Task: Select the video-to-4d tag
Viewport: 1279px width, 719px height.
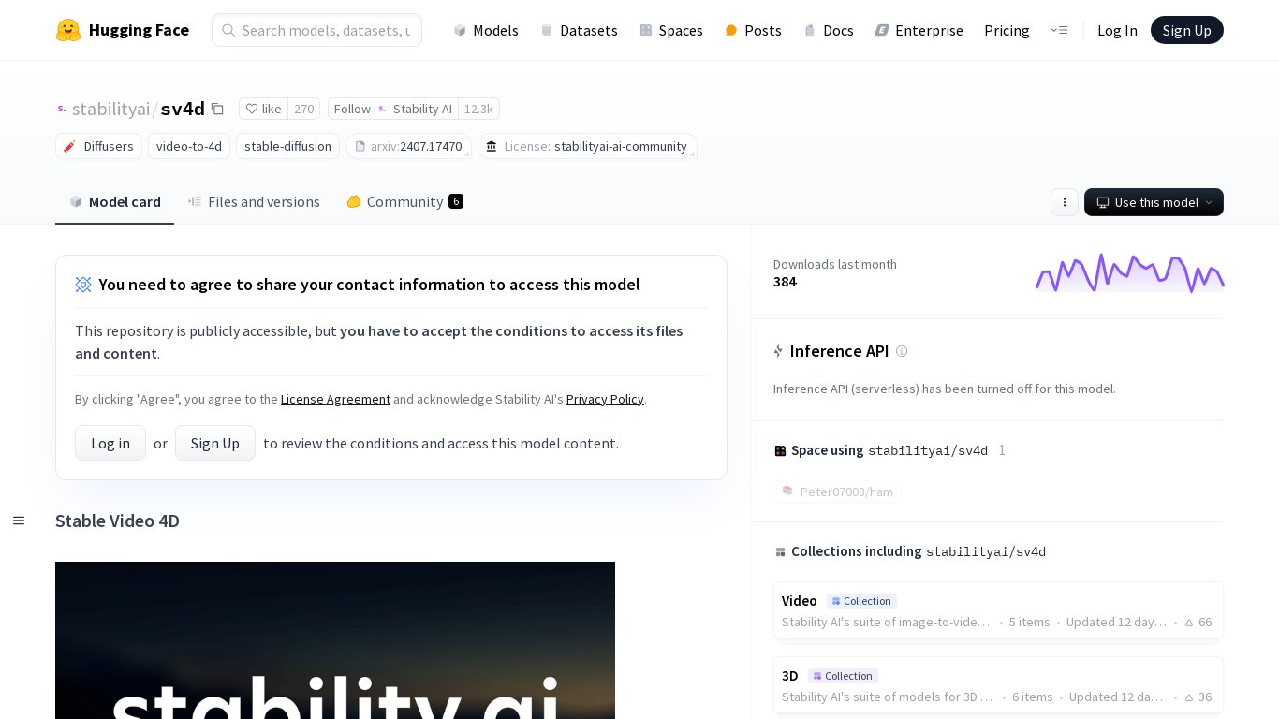Action: point(189,146)
